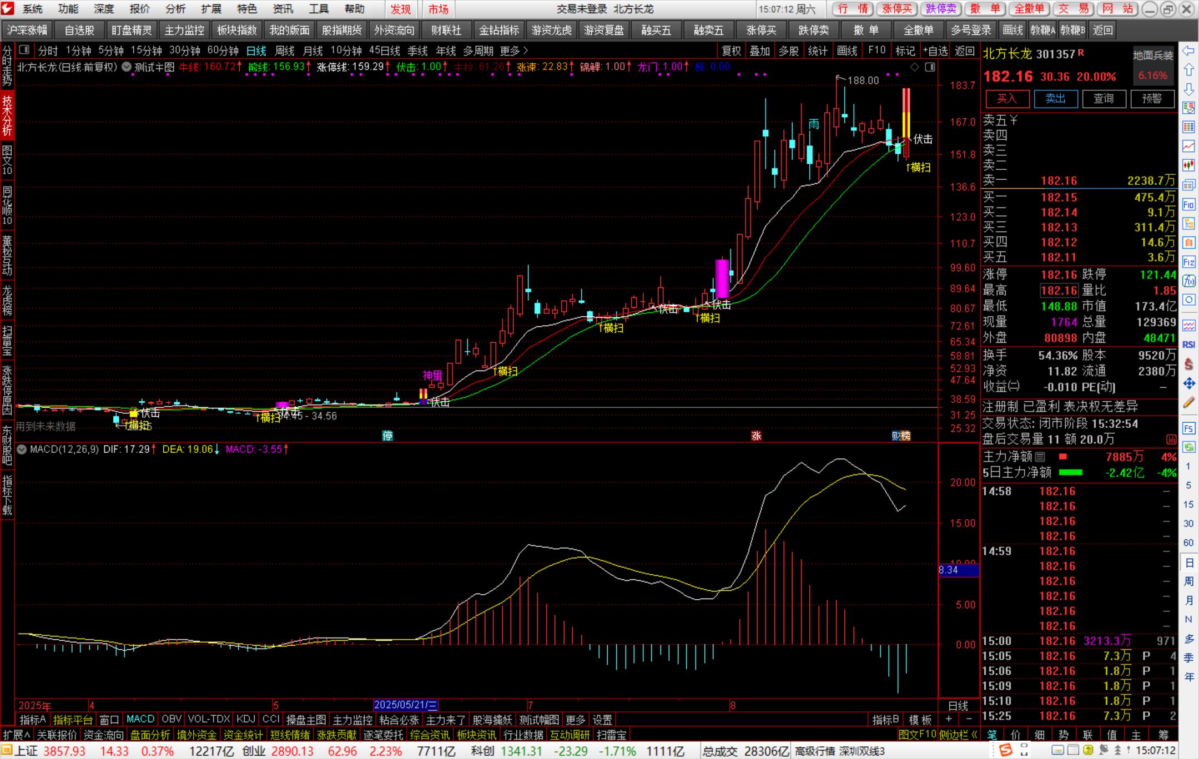
Task: Click the f(x) formula icon in sidebar
Action: point(1188,281)
